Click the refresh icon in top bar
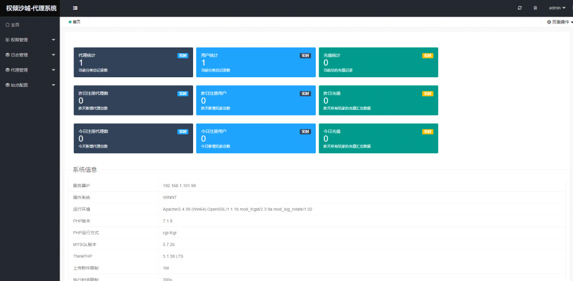 (x=520, y=8)
